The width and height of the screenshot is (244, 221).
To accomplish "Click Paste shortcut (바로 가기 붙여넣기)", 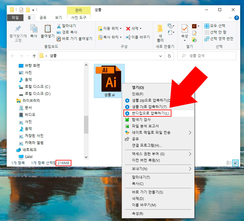I will [75, 39].
